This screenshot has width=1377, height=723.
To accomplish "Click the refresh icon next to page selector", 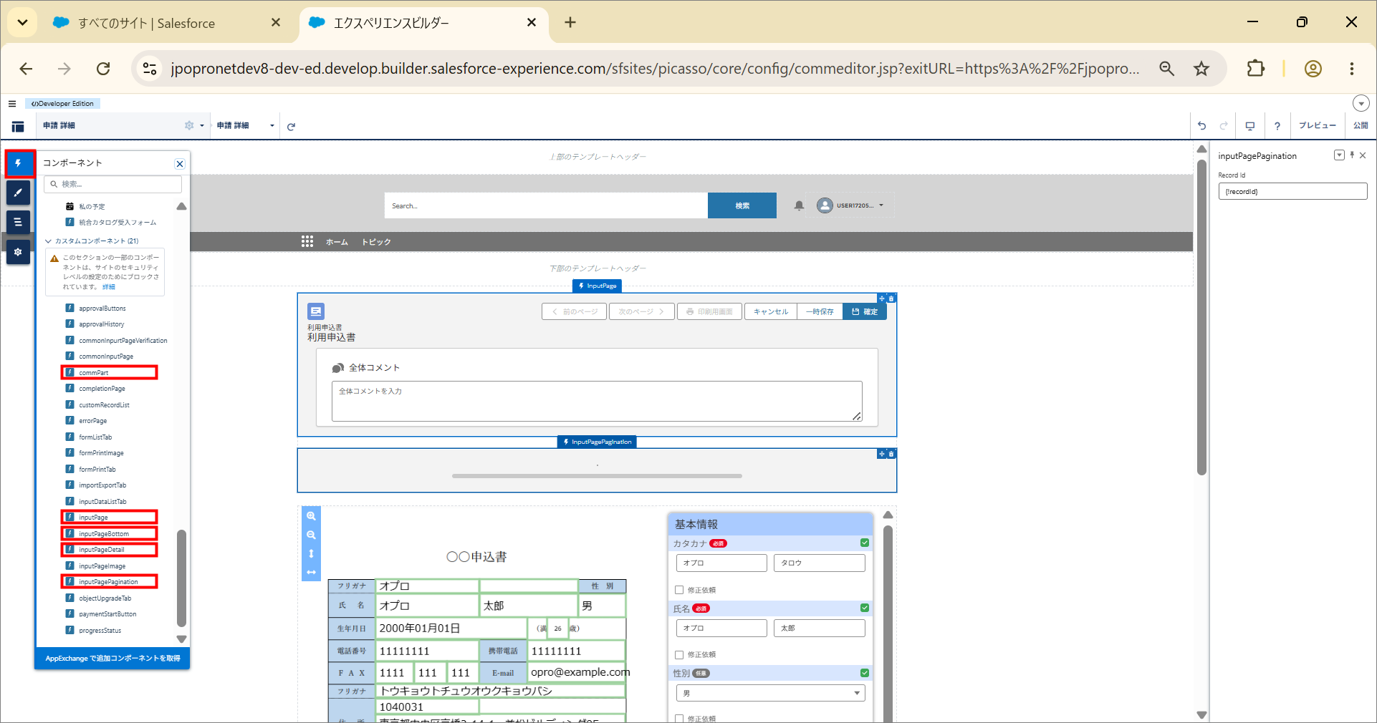I will (291, 127).
